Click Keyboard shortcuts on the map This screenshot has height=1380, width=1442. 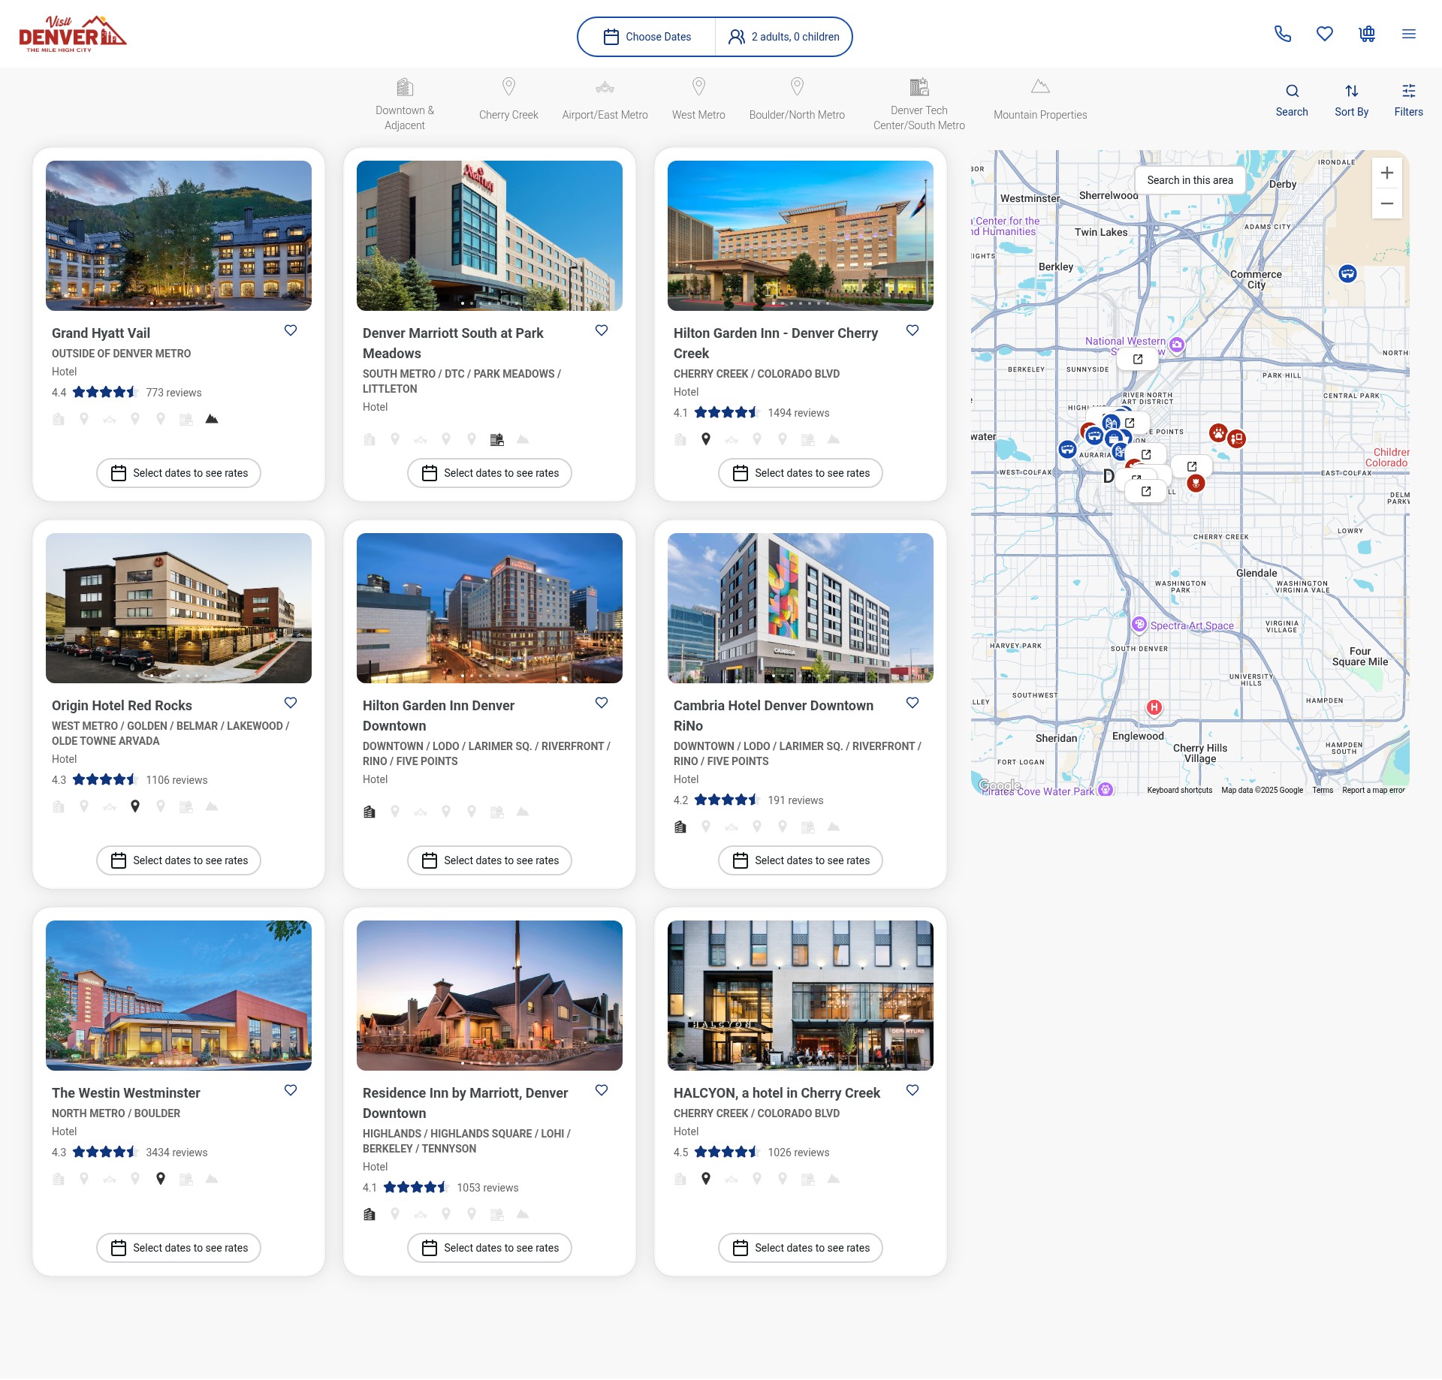1179,790
